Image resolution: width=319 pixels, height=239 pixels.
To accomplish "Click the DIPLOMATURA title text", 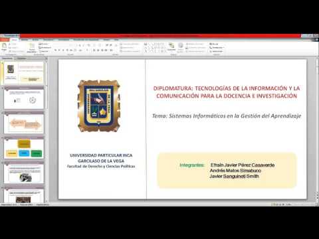I will [x=227, y=92].
